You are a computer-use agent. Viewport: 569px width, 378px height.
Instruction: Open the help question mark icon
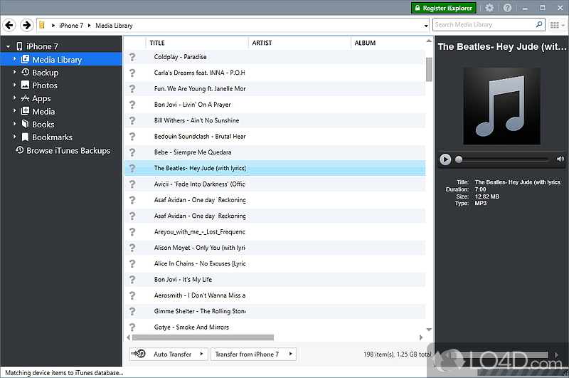tap(507, 8)
